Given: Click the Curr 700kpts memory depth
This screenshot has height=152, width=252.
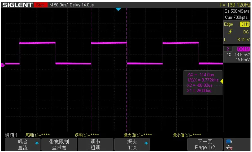Looking at the screenshot, I should point(236,17).
